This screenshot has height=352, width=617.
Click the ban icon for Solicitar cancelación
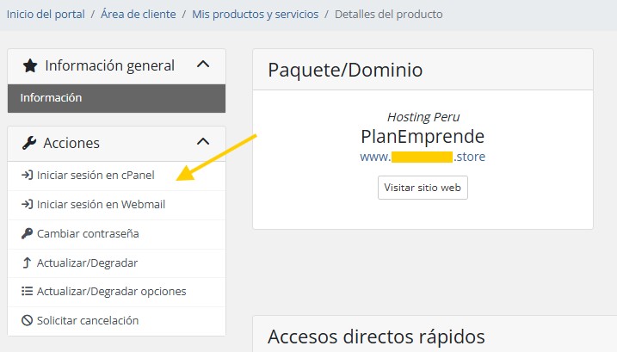pyautogui.click(x=27, y=320)
